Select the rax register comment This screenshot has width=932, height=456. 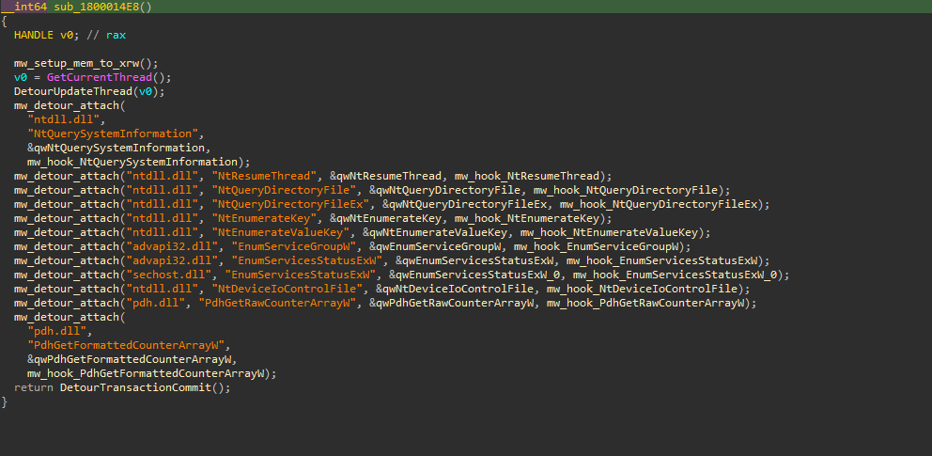(116, 35)
